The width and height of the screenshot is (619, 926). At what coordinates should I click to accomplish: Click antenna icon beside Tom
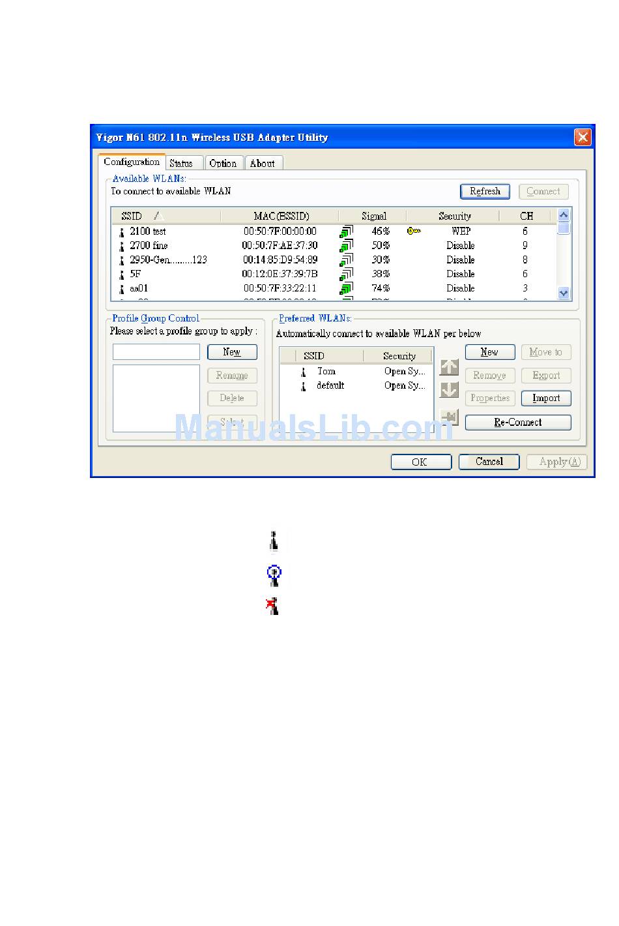(x=304, y=372)
